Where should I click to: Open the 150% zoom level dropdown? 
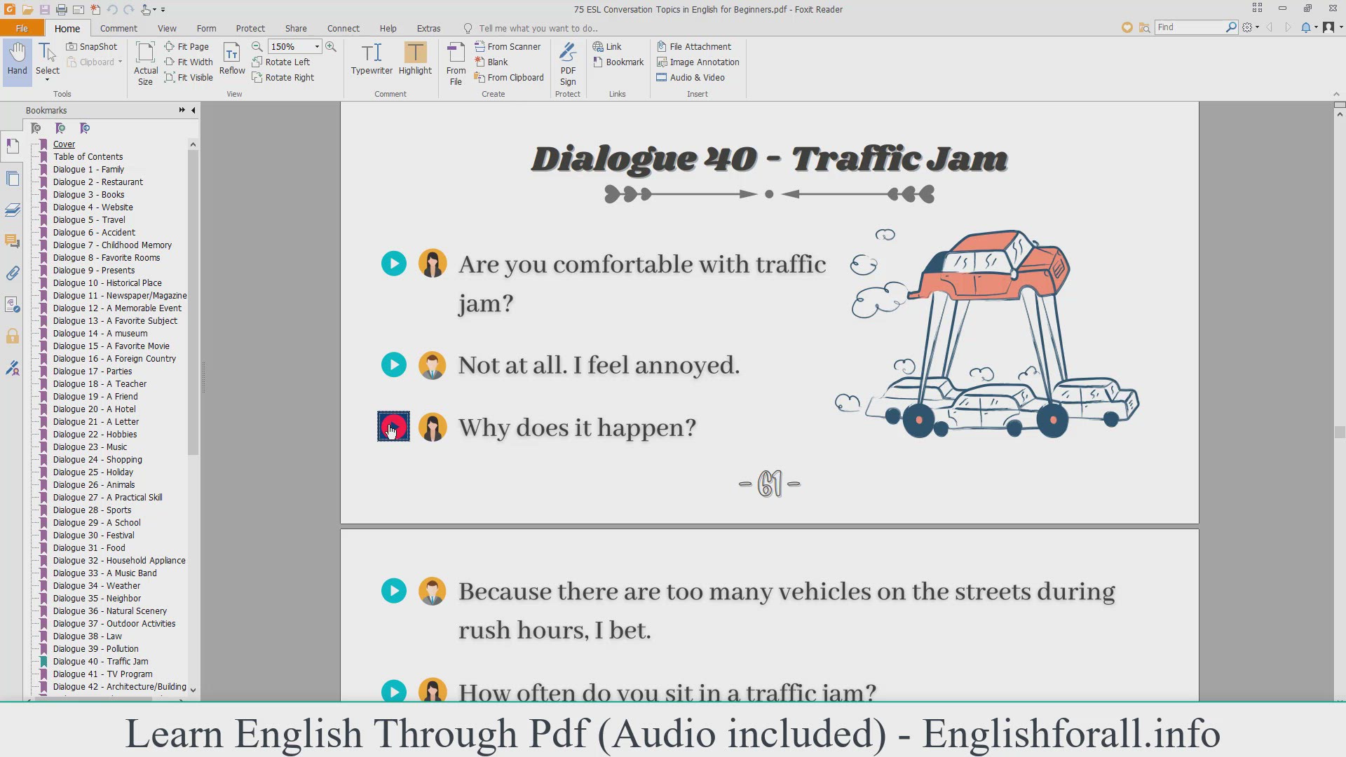coord(317,46)
